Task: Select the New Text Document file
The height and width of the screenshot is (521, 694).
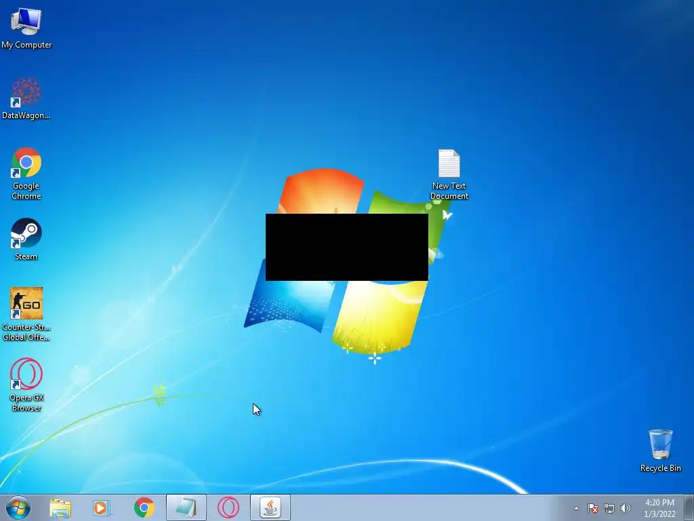Action: click(449, 174)
